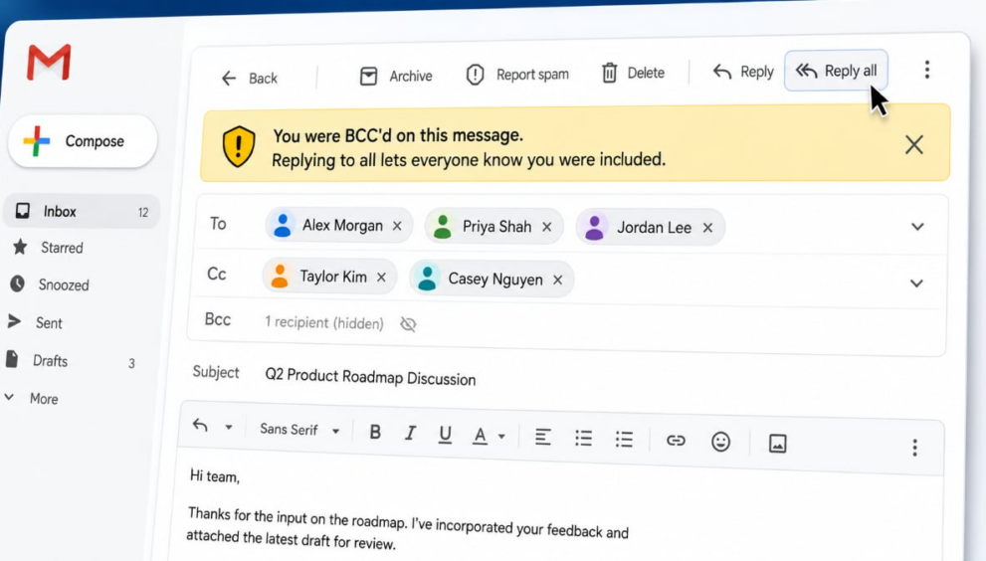Click the text color A icon
The image size is (986, 561).
pos(480,436)
